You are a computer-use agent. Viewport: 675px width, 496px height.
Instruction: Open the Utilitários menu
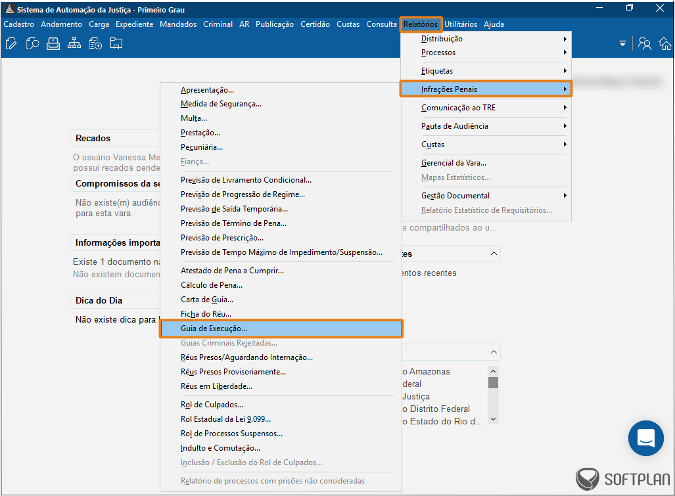tap(461, 24)
